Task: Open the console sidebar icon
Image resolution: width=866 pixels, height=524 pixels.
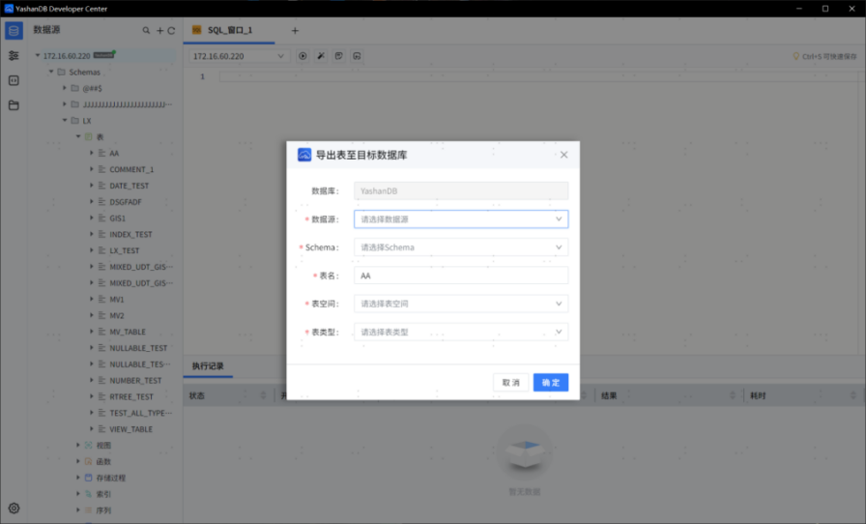Action: coord(14,80)
